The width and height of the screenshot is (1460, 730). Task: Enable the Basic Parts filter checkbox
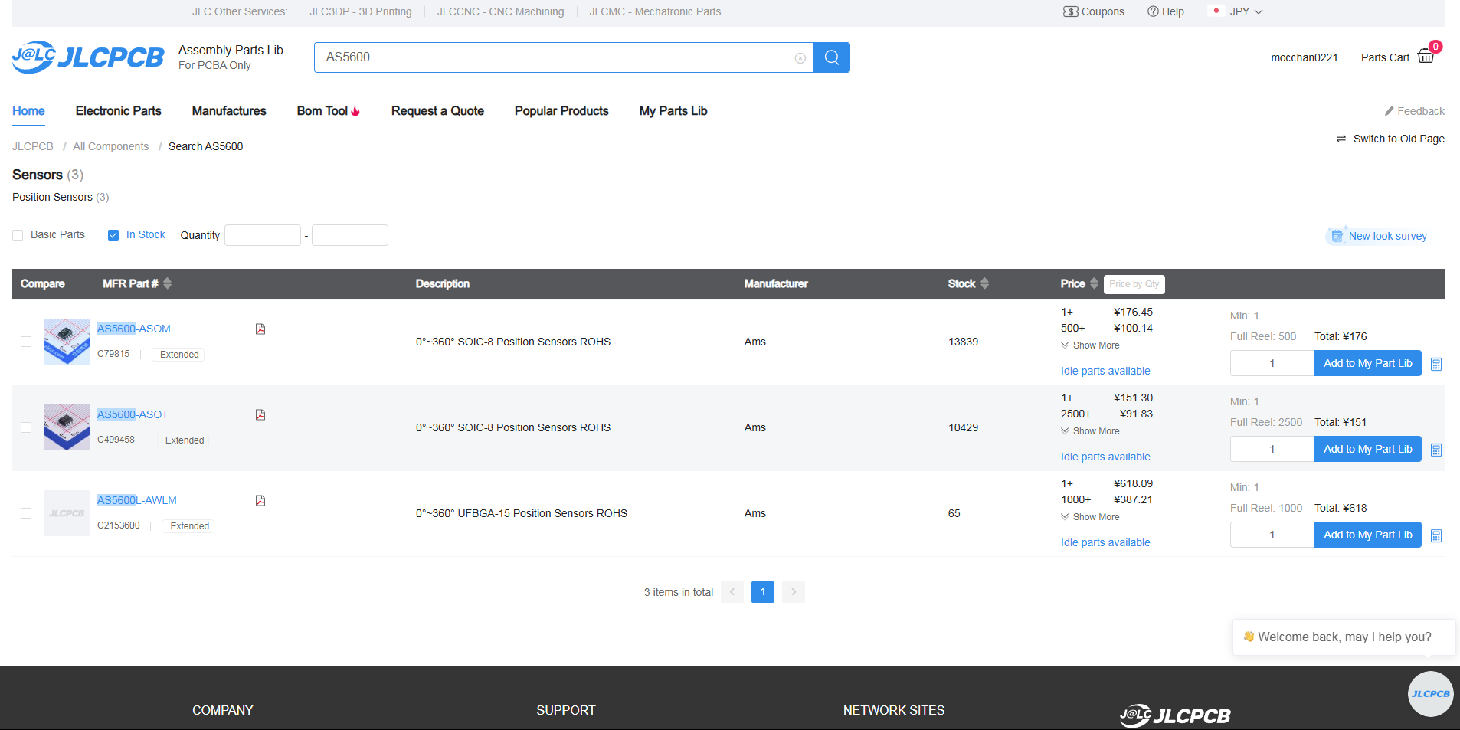point(18,235)
